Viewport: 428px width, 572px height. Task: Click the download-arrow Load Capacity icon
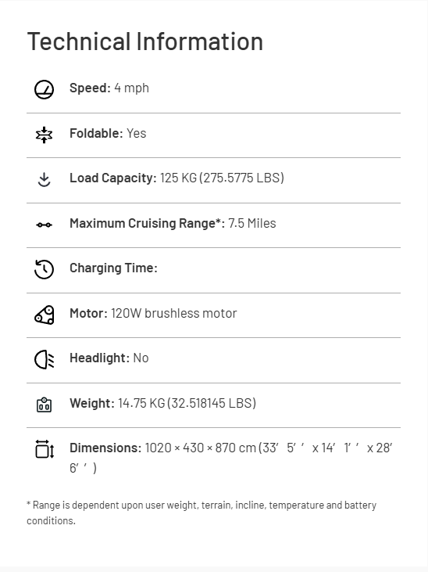[44, 179]
